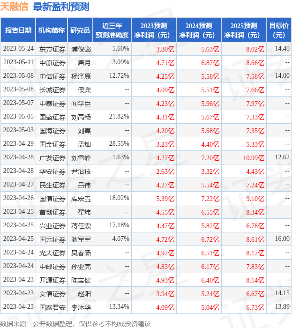Screen dimensions: 292x328
Task: Click institution 华安证券
Action: 52,172
